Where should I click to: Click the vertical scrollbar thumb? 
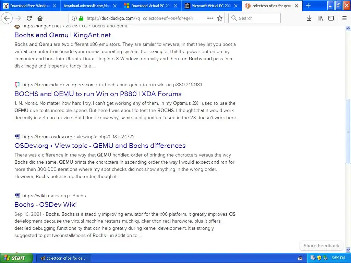pyautogui.click(x=348, y=131)
